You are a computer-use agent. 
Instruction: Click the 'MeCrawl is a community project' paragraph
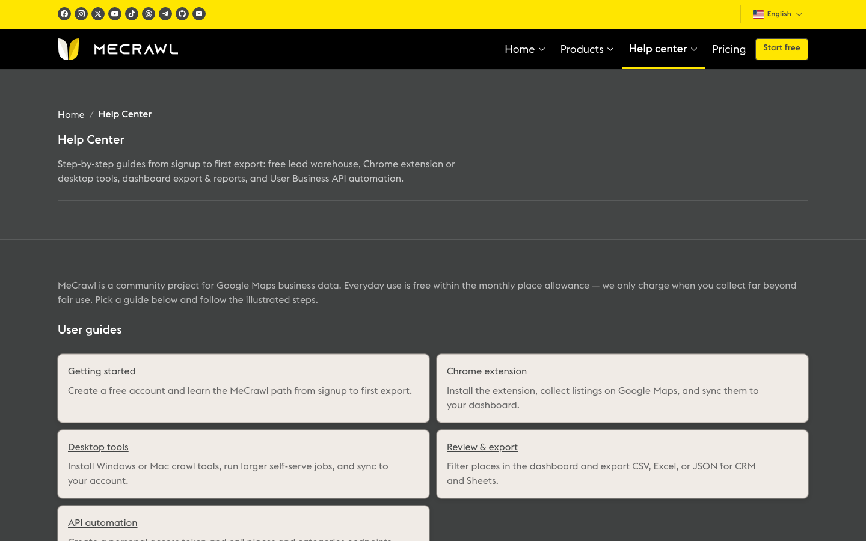point(427,293)
